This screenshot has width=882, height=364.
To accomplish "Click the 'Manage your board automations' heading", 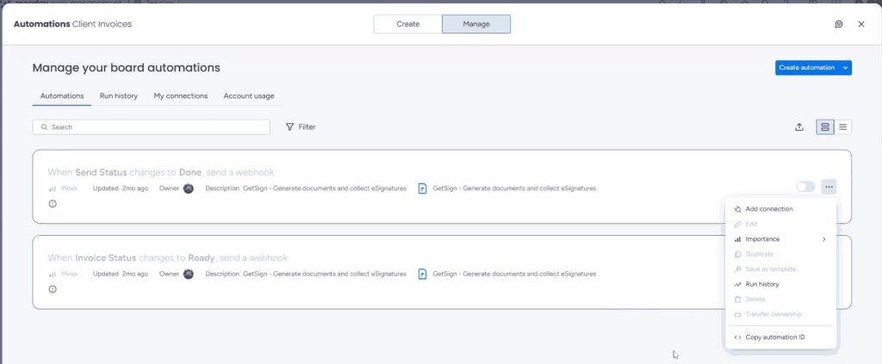I will point(126,68).
